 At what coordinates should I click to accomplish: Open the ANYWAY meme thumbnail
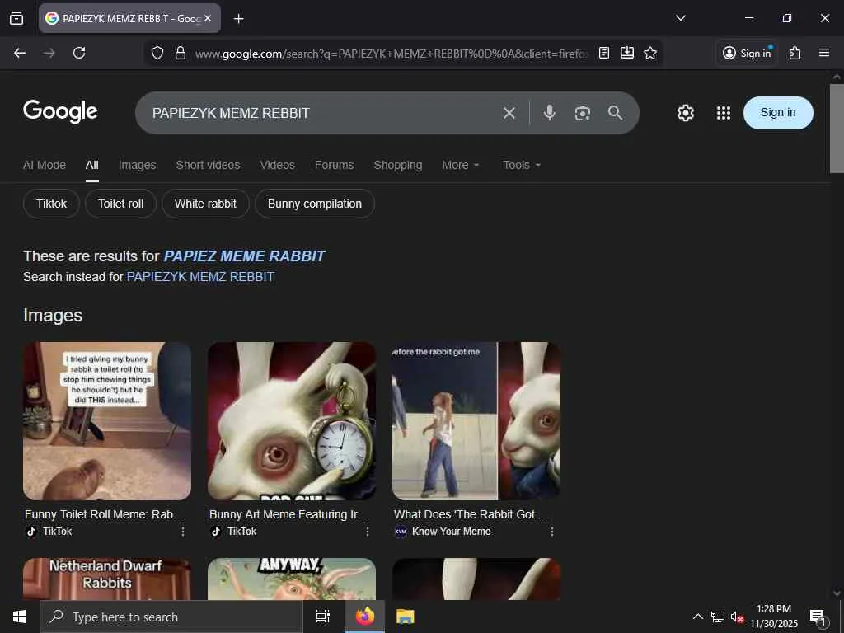tap(292, 579)
